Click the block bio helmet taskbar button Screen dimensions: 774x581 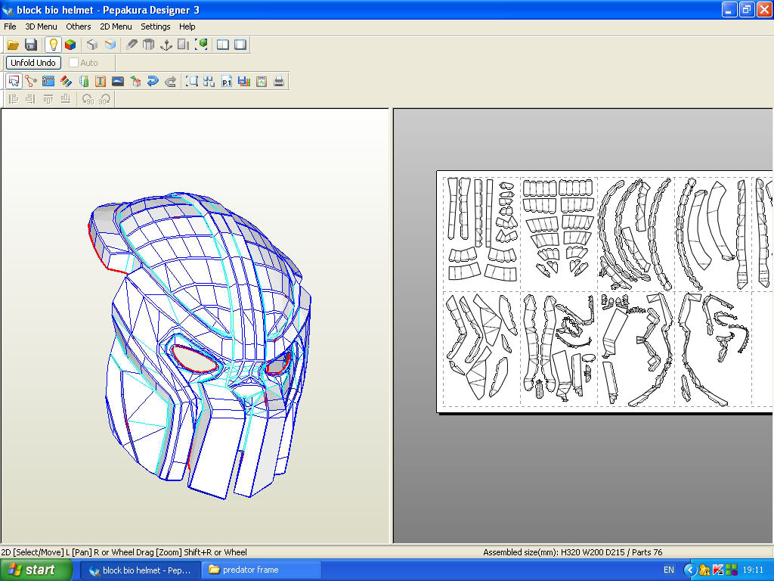tap(140, 570)
